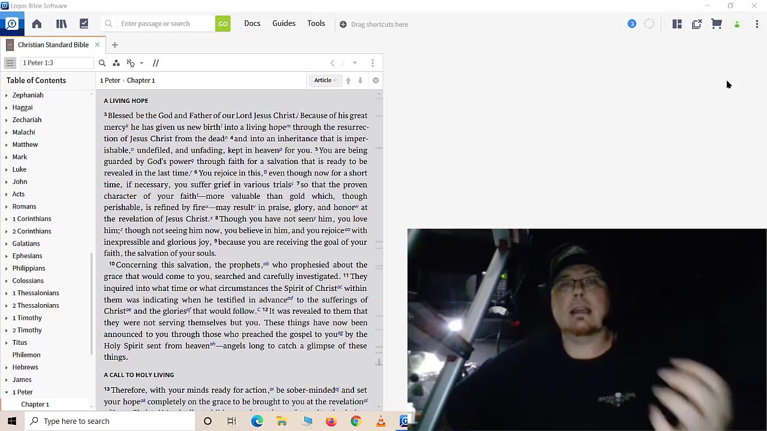Open the store shopping cart

click(717, 24)
